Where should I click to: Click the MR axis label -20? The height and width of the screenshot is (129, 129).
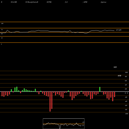(126, 97)
